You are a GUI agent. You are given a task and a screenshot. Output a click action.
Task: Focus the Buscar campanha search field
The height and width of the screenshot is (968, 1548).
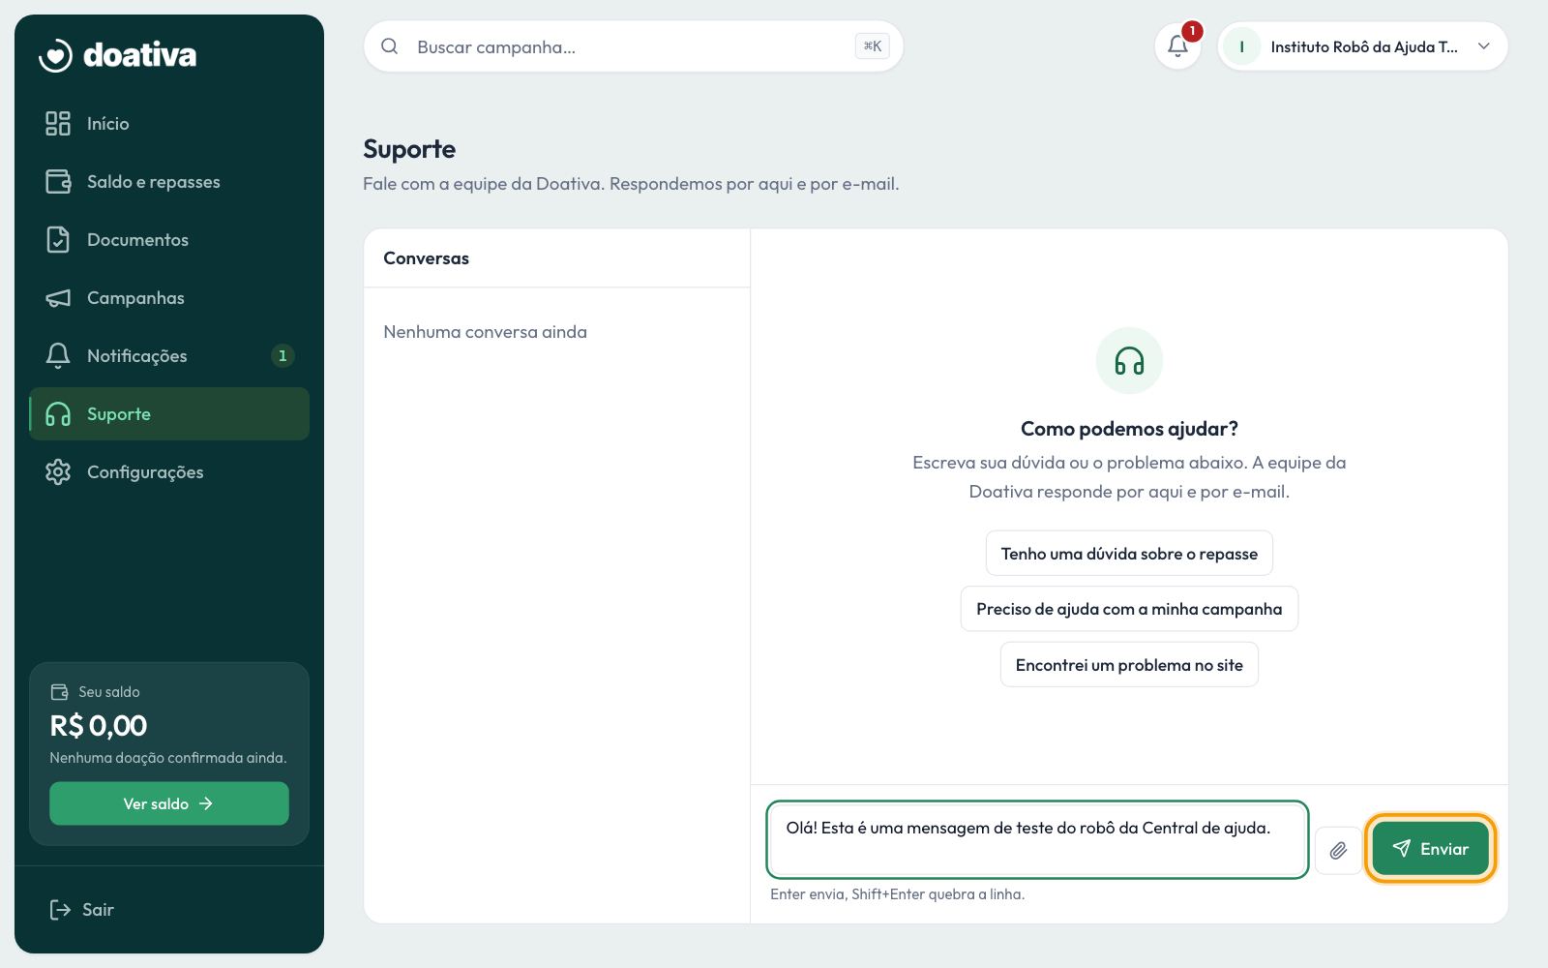coord(633,46)
